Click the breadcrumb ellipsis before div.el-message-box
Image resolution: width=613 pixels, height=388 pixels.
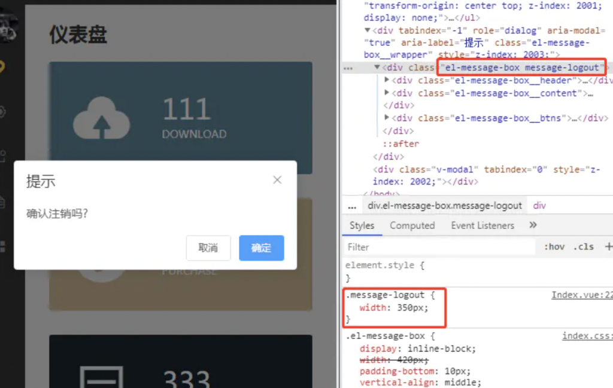click(352, 205)
